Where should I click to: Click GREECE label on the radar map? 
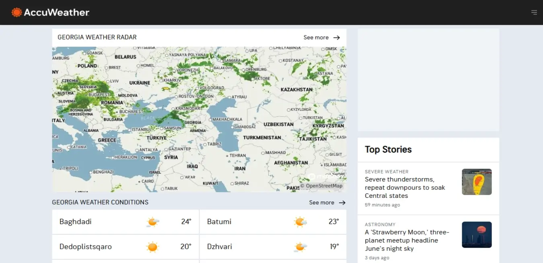click(x=107, y=140)
